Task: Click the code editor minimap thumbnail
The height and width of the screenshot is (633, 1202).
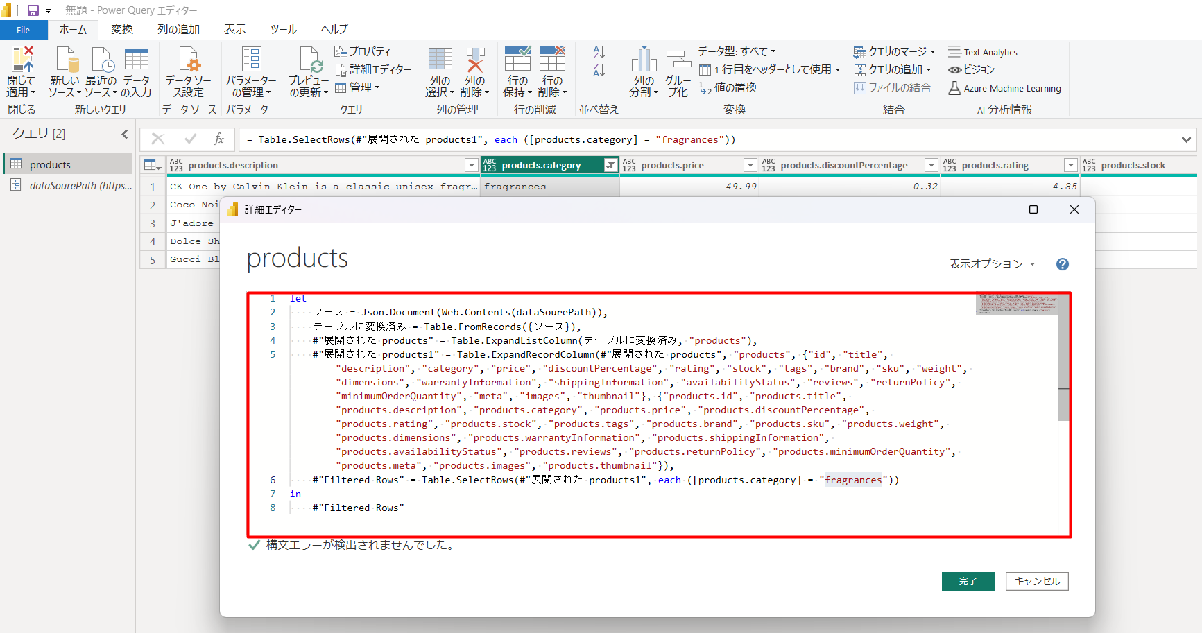Action: point(1016,304)
